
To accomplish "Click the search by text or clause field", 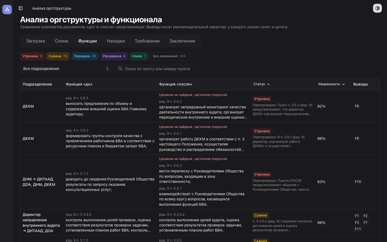I will 158,69.
